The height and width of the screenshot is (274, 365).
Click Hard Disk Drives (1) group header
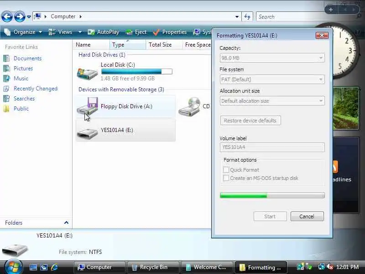coord(102,55)
